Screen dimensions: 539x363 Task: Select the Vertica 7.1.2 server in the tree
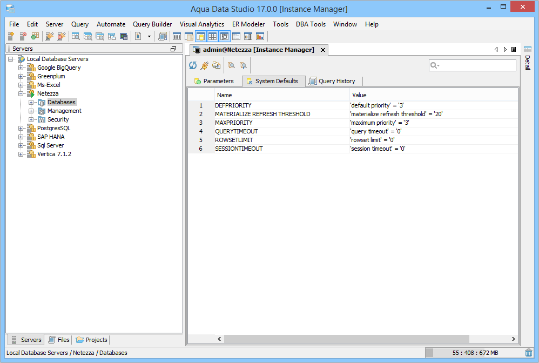(55, 154)
